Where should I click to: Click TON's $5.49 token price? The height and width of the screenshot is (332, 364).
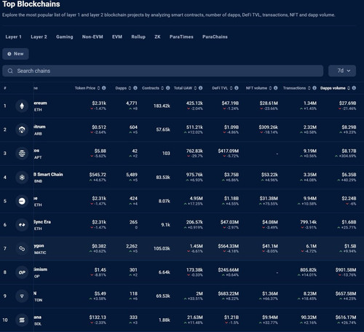[100, 293]
